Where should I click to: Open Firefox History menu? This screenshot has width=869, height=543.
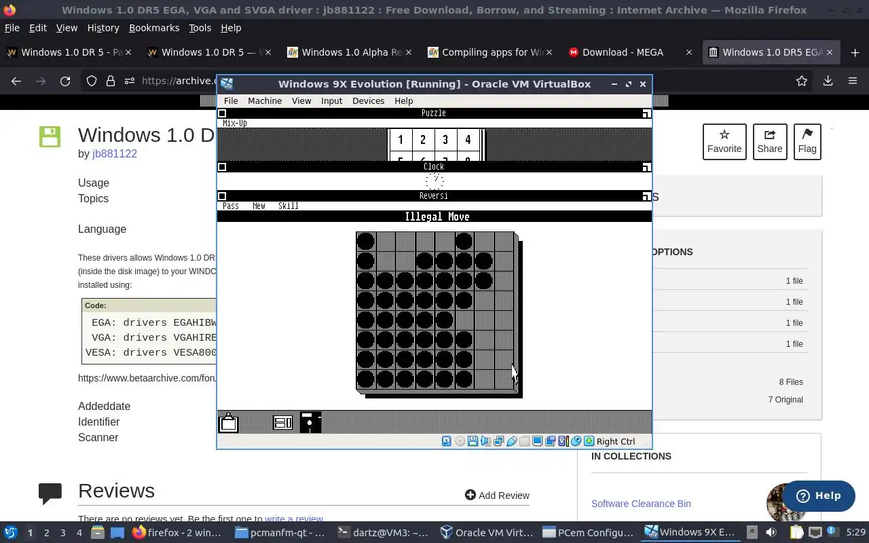103,28
